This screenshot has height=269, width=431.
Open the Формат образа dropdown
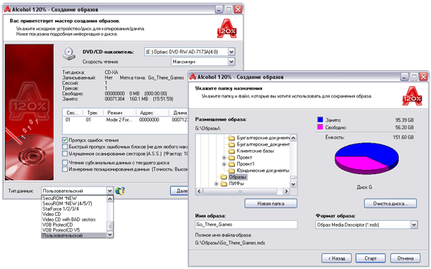414,225
